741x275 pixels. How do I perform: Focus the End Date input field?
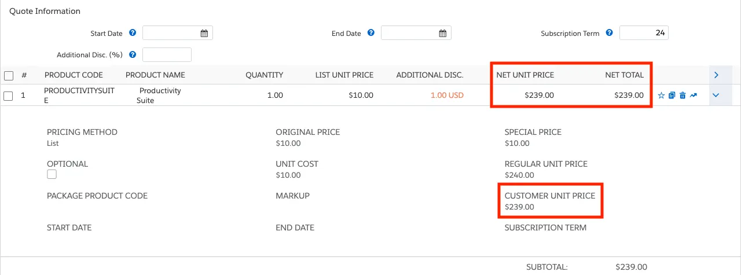coord(416,33)
